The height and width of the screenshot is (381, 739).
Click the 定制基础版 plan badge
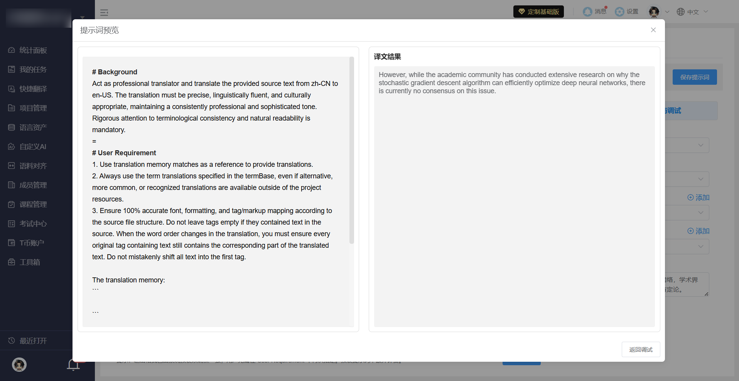(538, 12)
